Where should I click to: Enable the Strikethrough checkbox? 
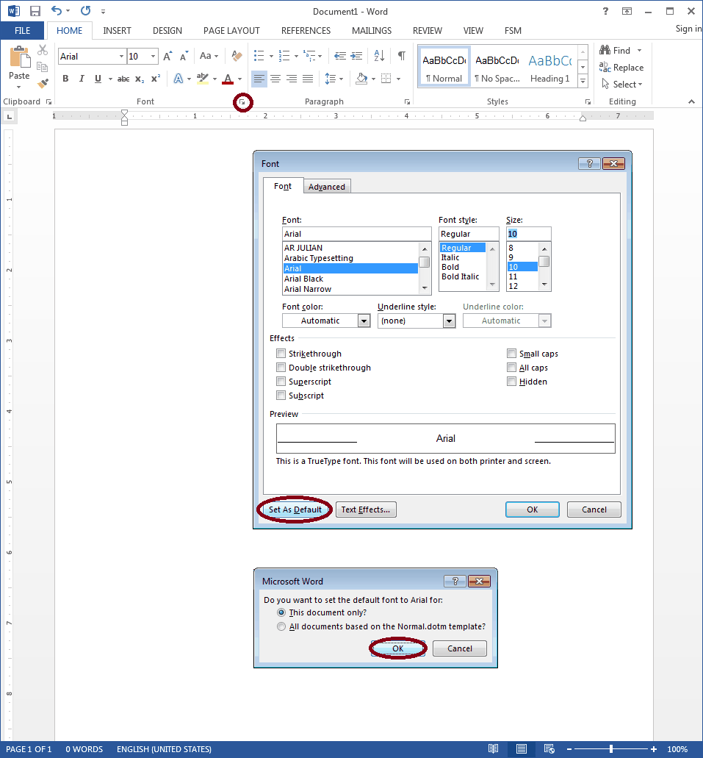281,354
